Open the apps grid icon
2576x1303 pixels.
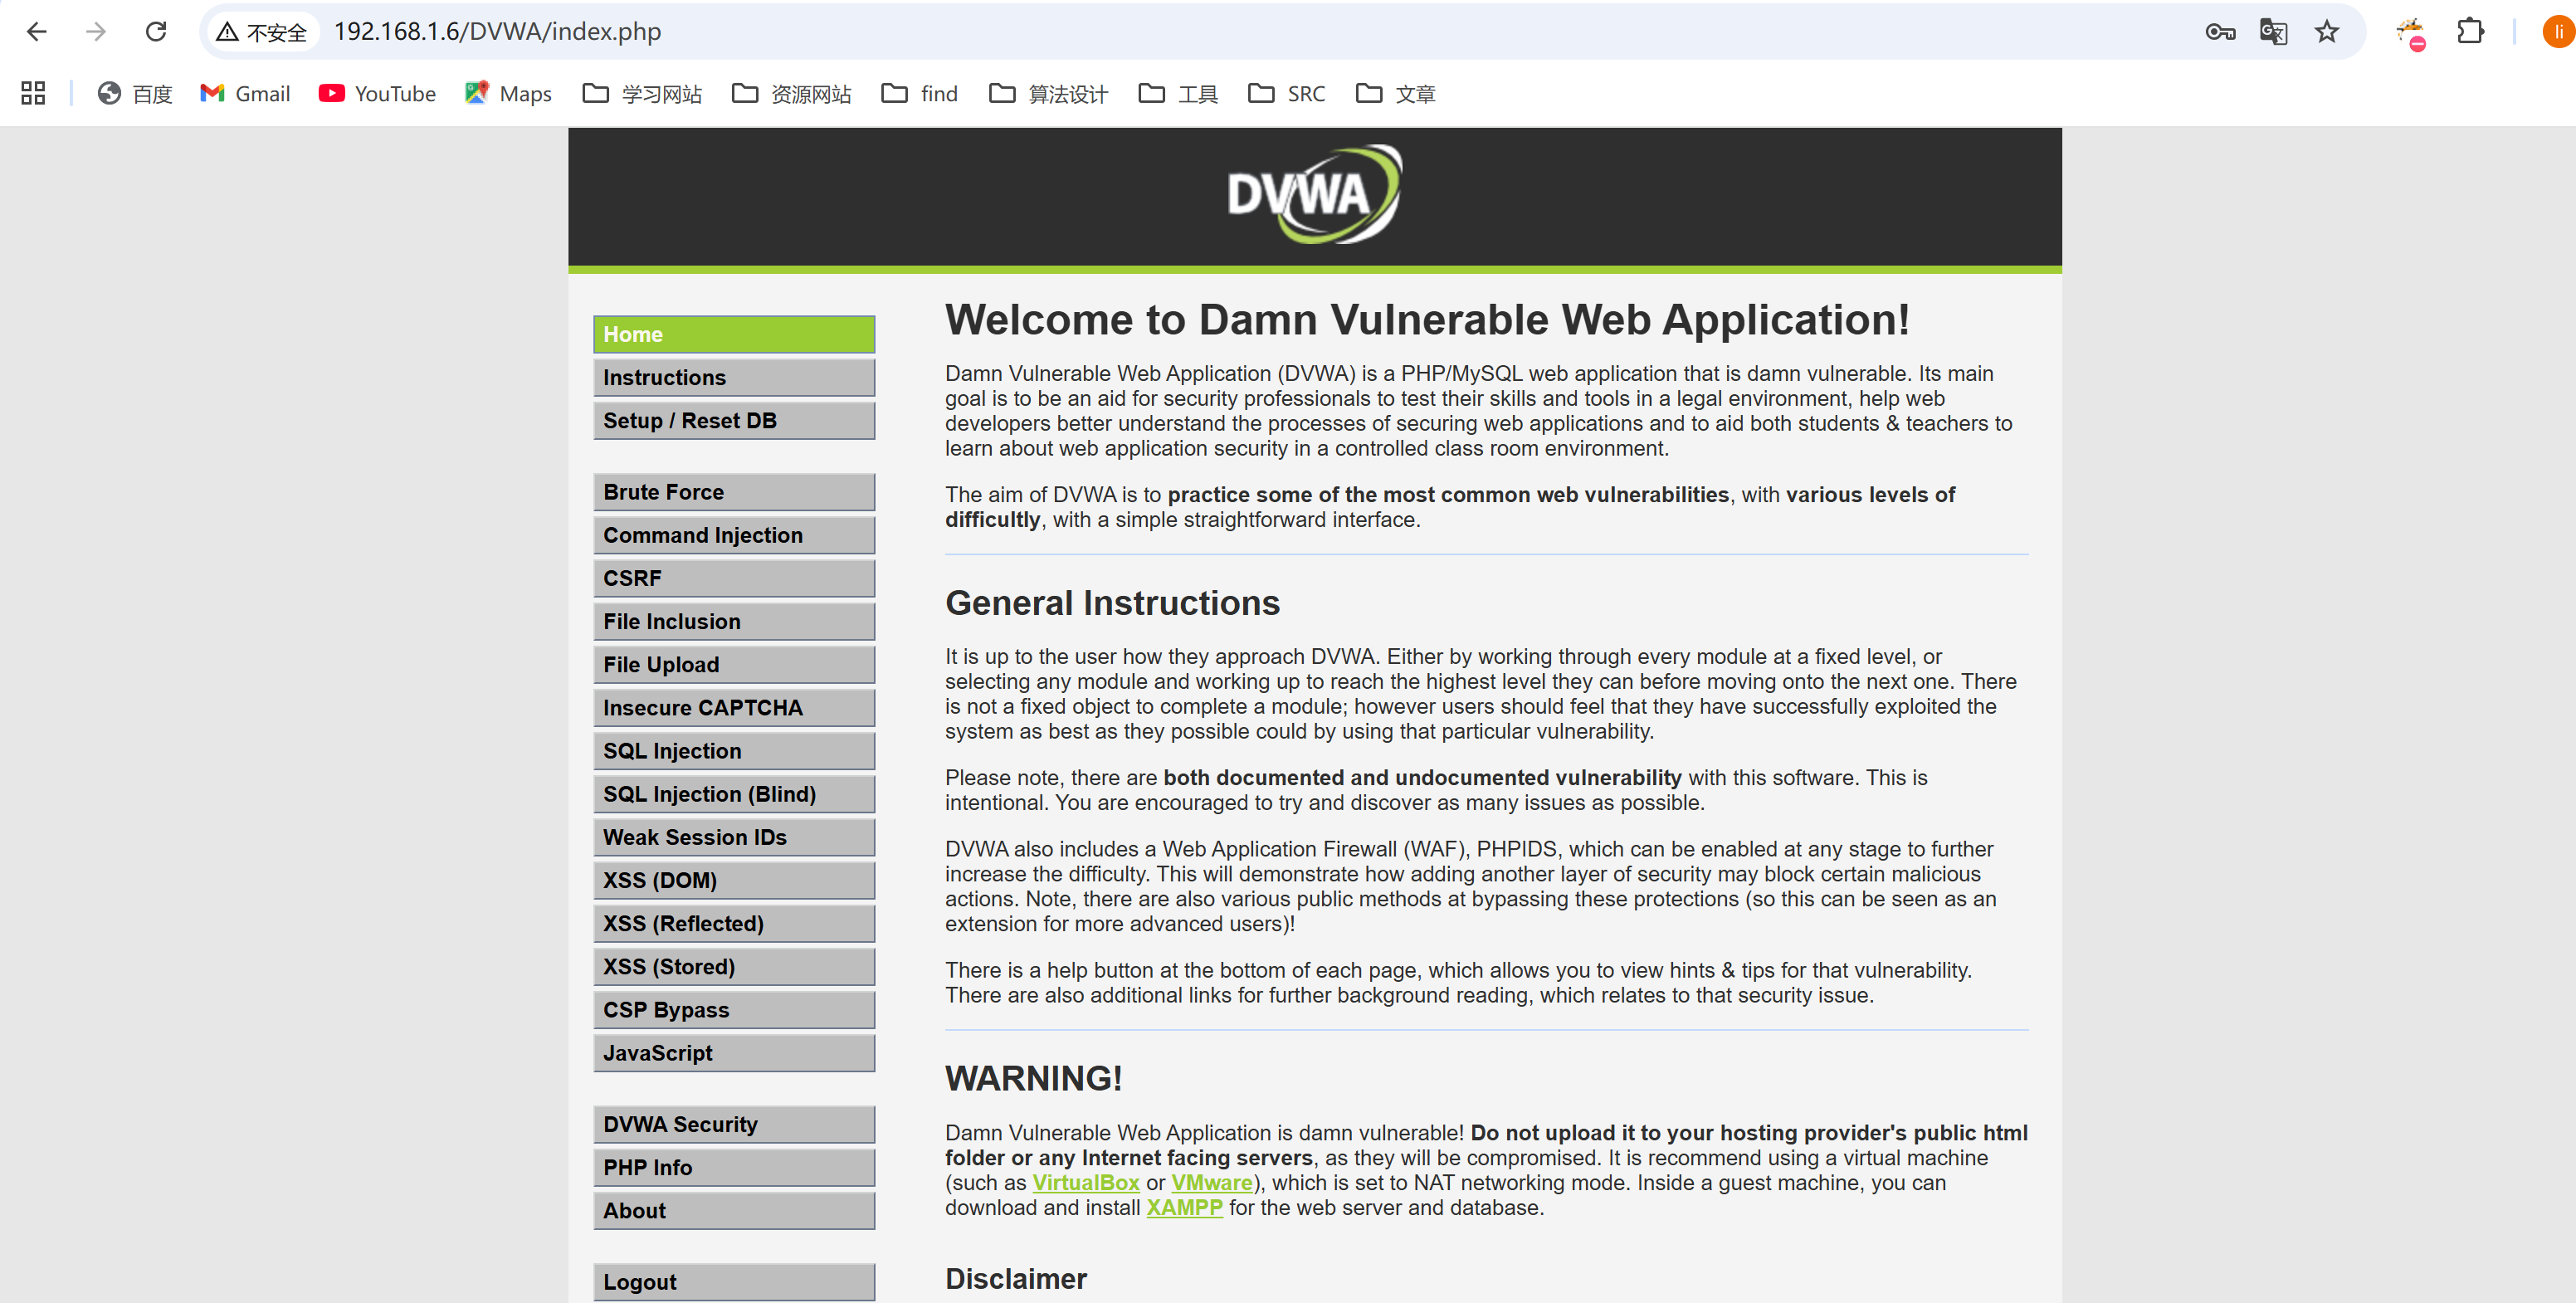pos(33,93)
